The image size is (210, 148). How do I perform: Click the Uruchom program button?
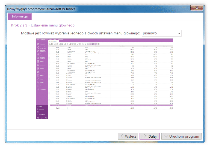click(182, 136)
